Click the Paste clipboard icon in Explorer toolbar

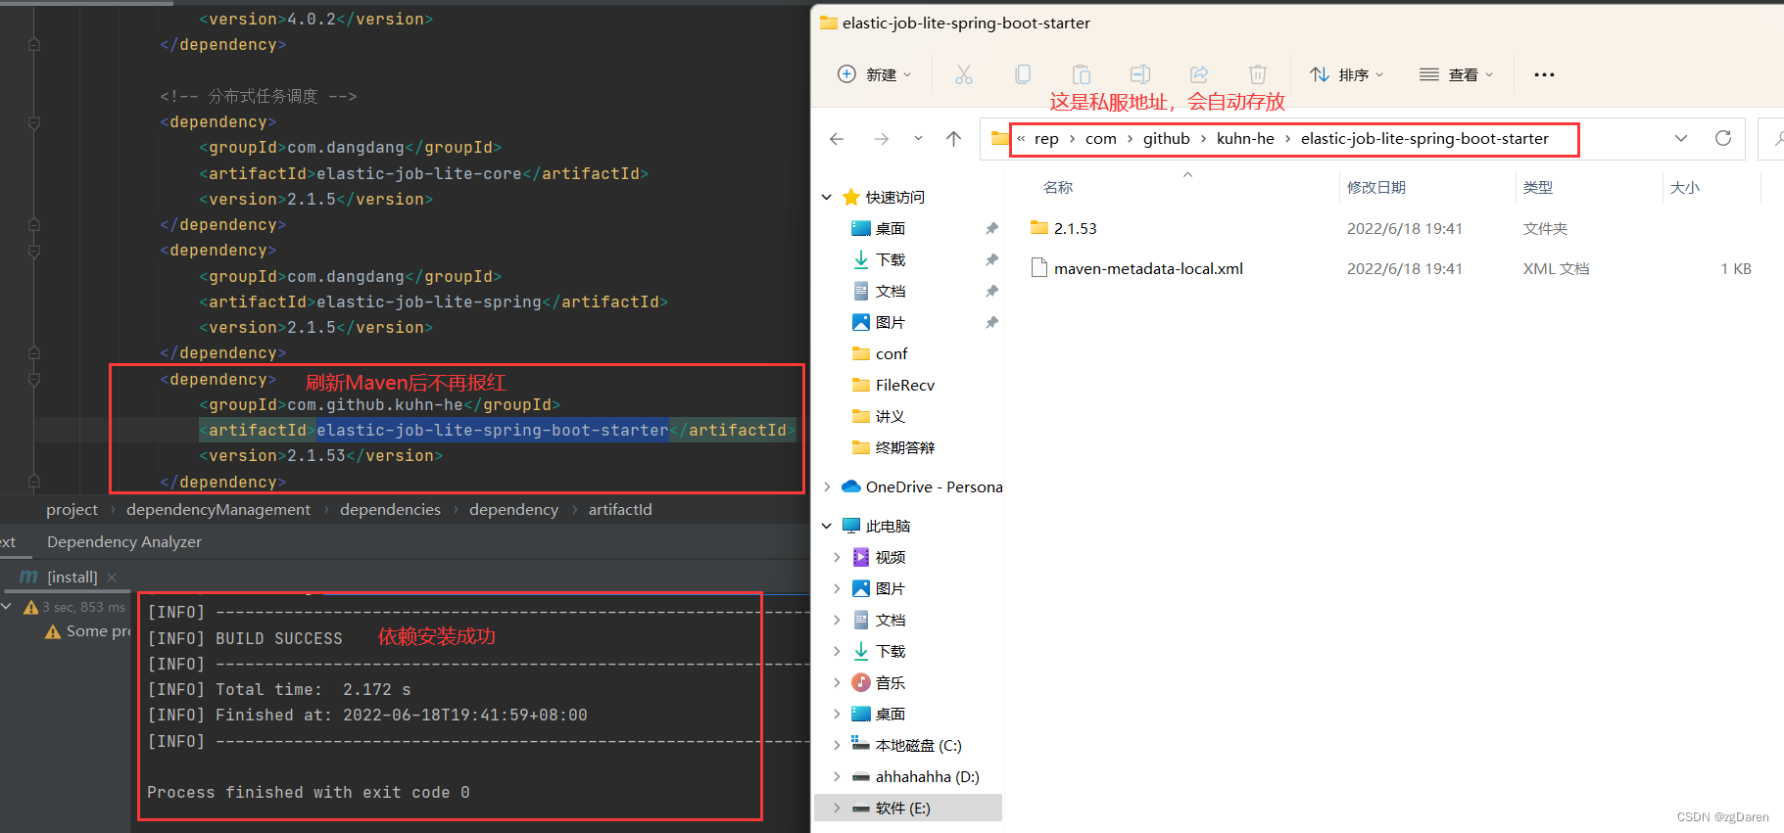point(1082,74)
